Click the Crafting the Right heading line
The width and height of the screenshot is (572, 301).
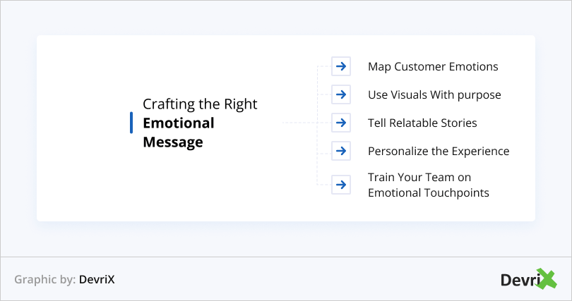[x=200, y=104]
